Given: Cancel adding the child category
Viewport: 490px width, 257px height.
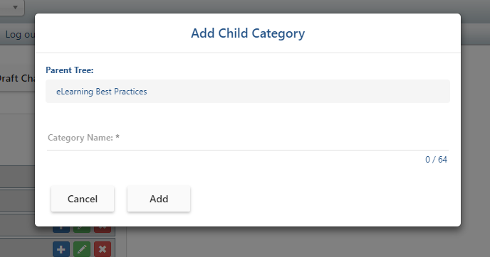Looking at the screenshot, I should [83, 199].
